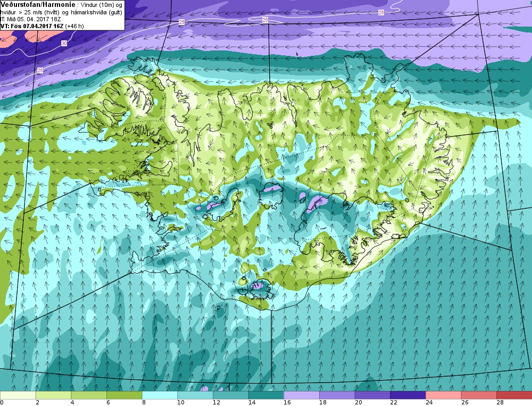This screenshot has width=532, height=406.
Task: Click the 'Vindur (10m) og' header text
Action: 102,5
